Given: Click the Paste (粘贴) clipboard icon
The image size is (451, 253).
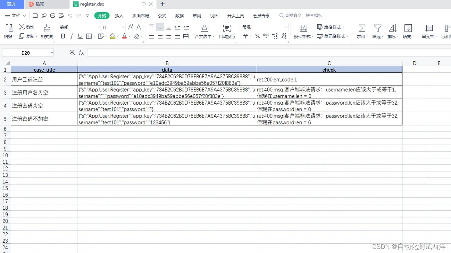Looking at the screenshot, I should [x=9, y=28].
